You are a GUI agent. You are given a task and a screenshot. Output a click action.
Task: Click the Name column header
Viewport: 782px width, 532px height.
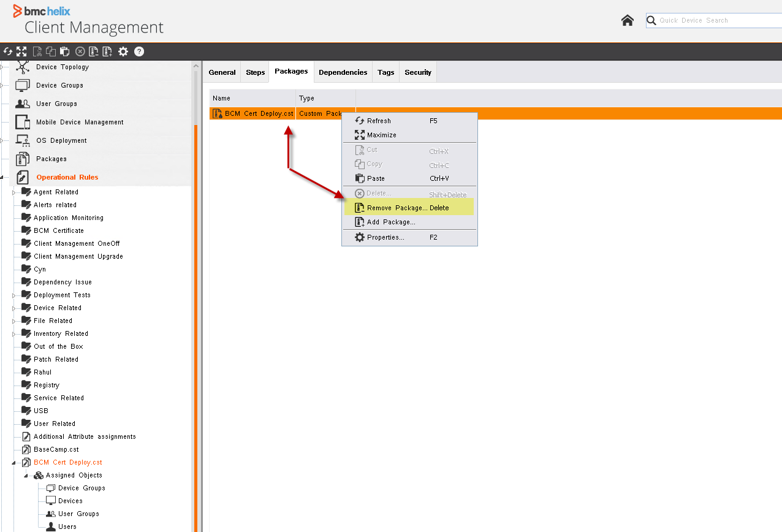(x=252, y=98)
